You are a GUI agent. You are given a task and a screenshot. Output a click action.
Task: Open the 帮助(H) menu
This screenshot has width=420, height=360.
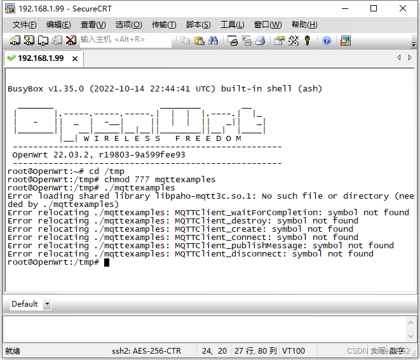[x=304, y=25]
